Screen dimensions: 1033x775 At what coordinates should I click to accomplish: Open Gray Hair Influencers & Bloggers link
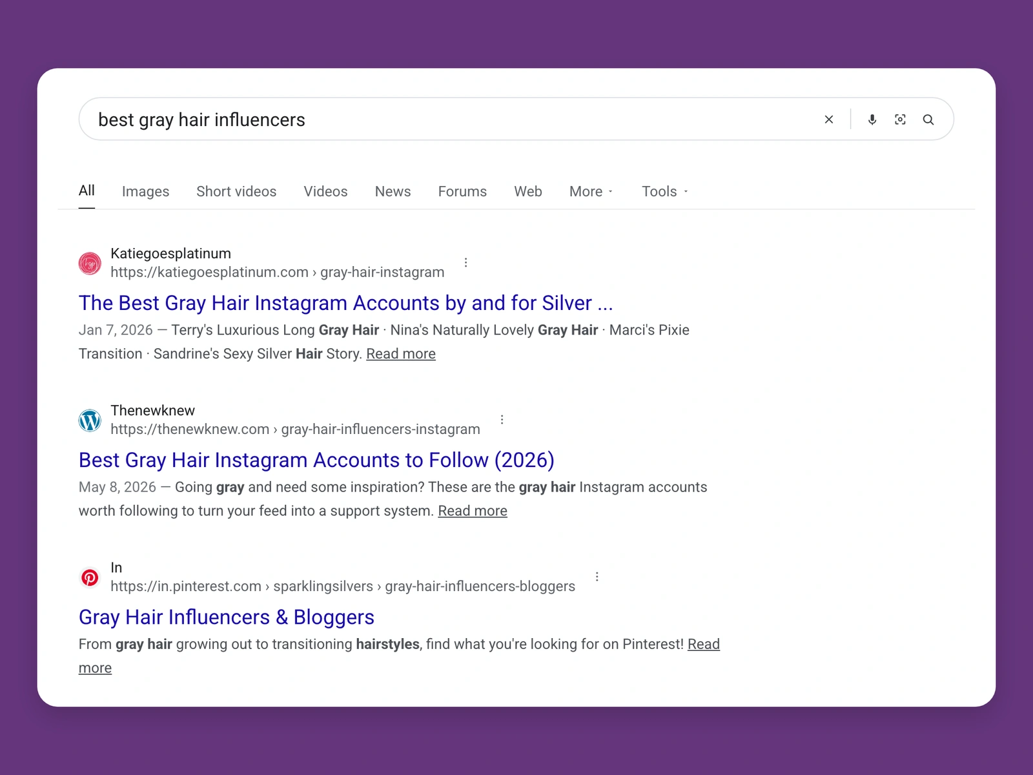(x=227, y=617)
